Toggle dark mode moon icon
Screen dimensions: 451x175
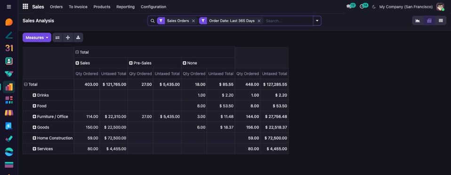click(x=374, y=7)
